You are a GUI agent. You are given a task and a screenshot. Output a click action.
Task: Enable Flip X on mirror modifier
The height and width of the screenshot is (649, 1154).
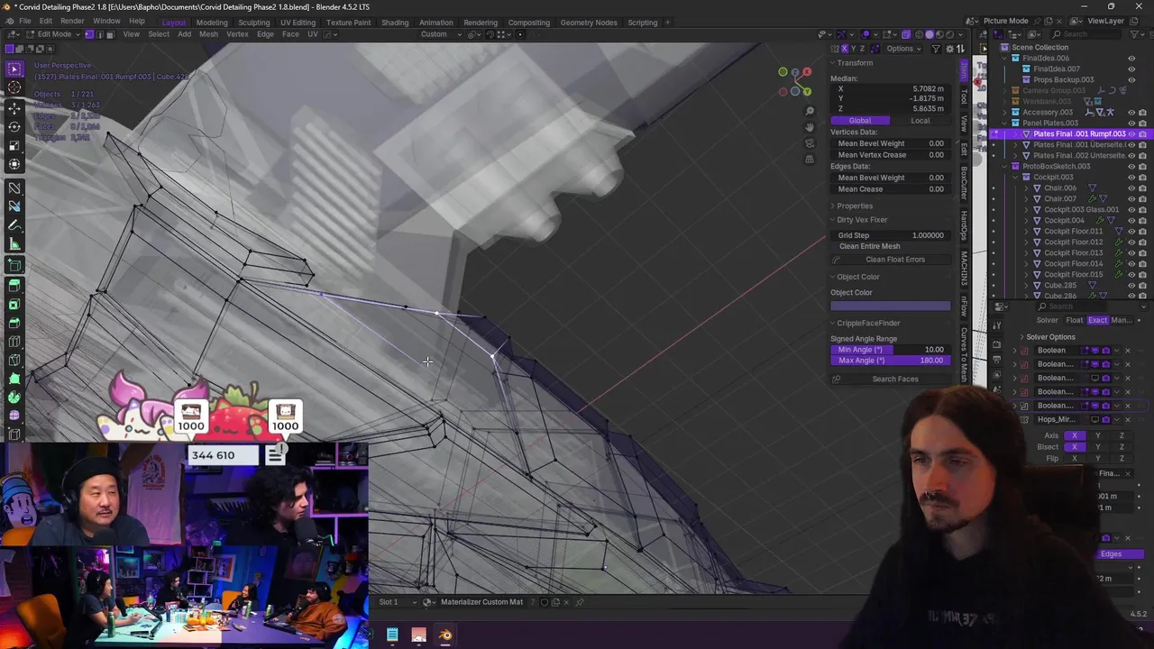point(1074,459)
